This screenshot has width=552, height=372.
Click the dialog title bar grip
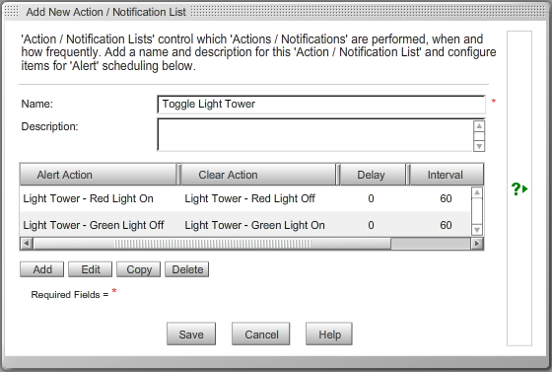(12, 12)
